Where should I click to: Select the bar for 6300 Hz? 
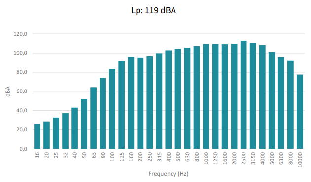281,103
